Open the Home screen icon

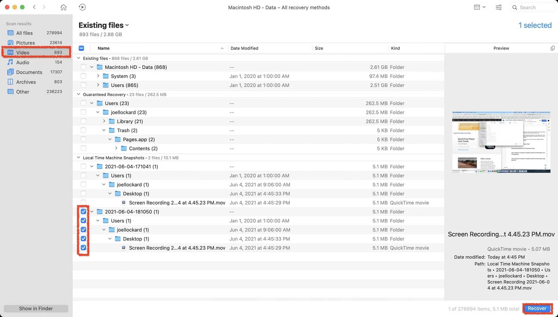pos(64,7)
